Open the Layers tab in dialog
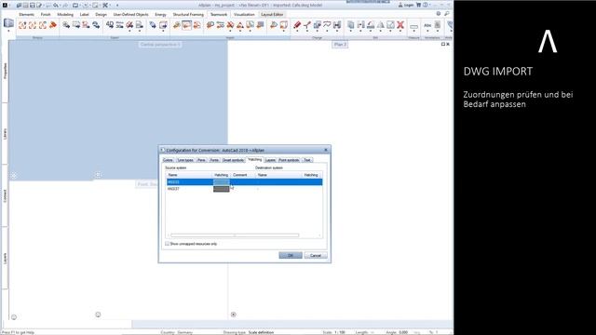 pos(270,160)
